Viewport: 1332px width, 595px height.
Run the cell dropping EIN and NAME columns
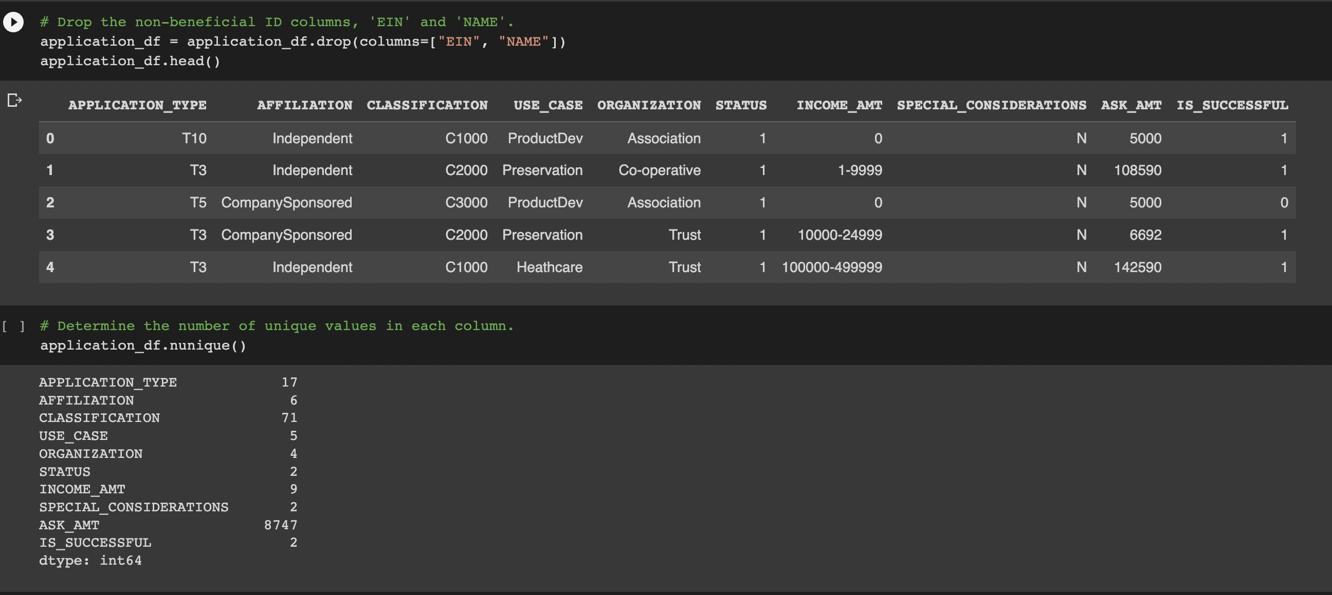click(13, 22)
